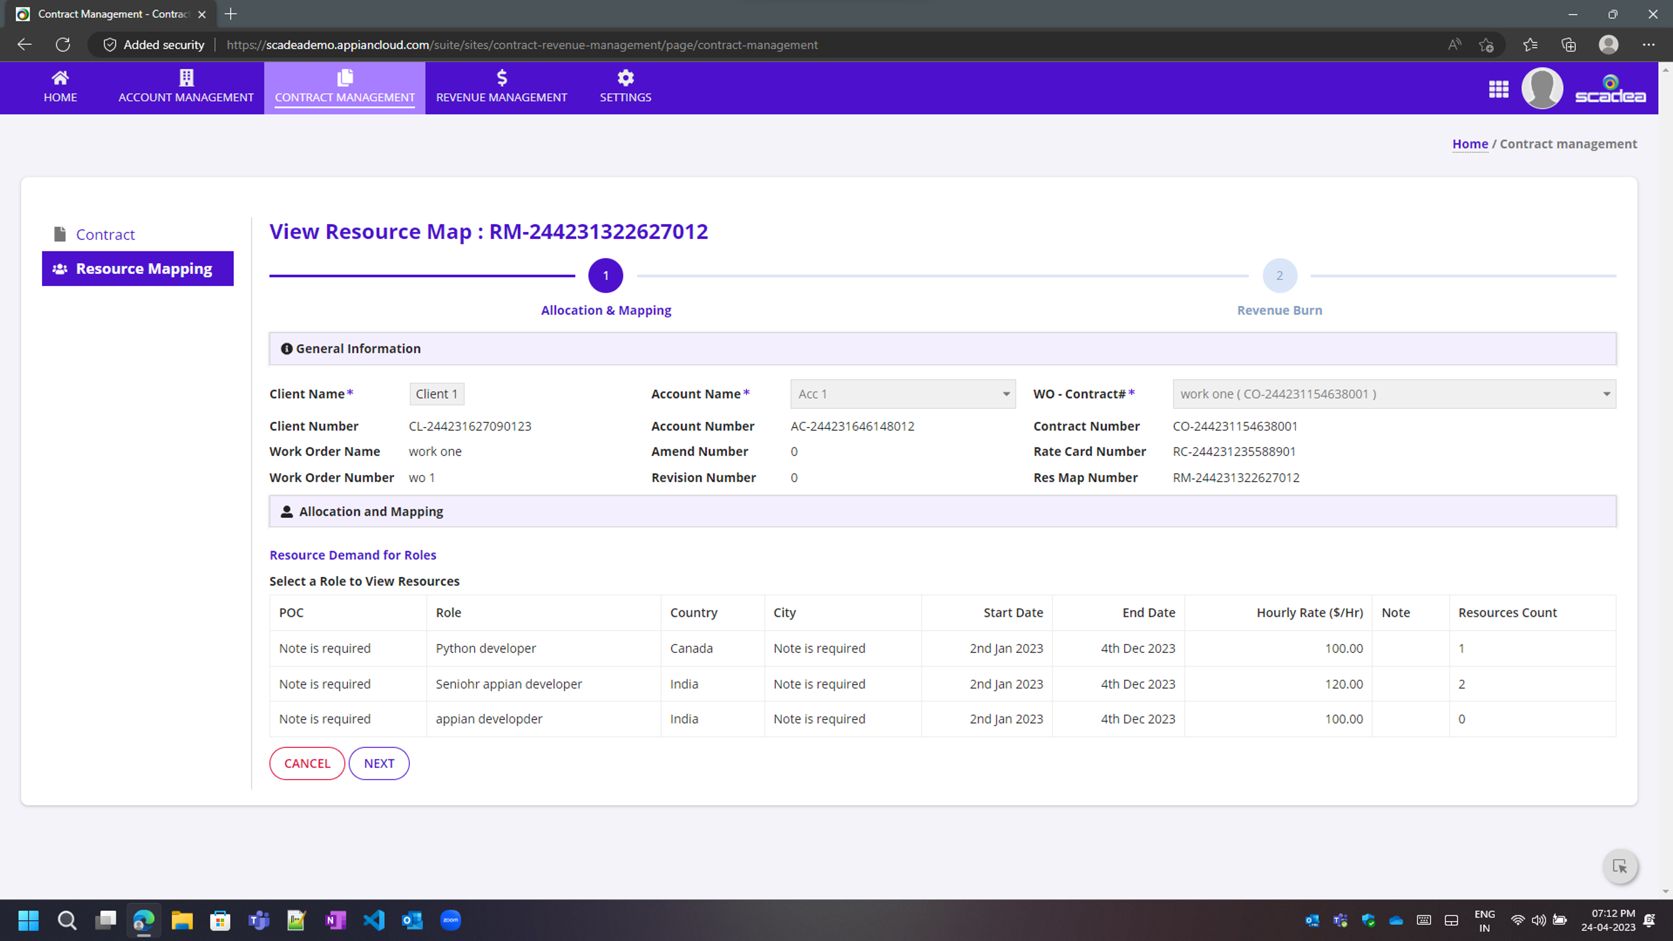This screenshot has height=941, width=1673.
Task: Open Microsoft Teams from the taskbar
Action: click(x=258, y=920)
